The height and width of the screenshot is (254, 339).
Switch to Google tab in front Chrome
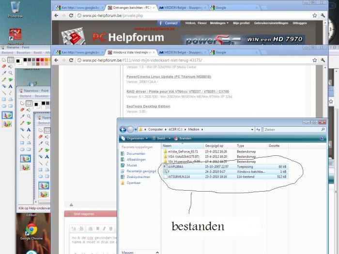click(234, 52)
